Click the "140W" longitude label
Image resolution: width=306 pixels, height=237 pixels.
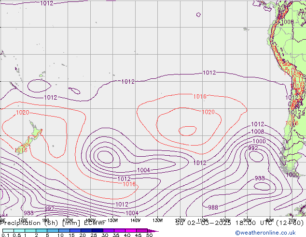coord(135,221)
